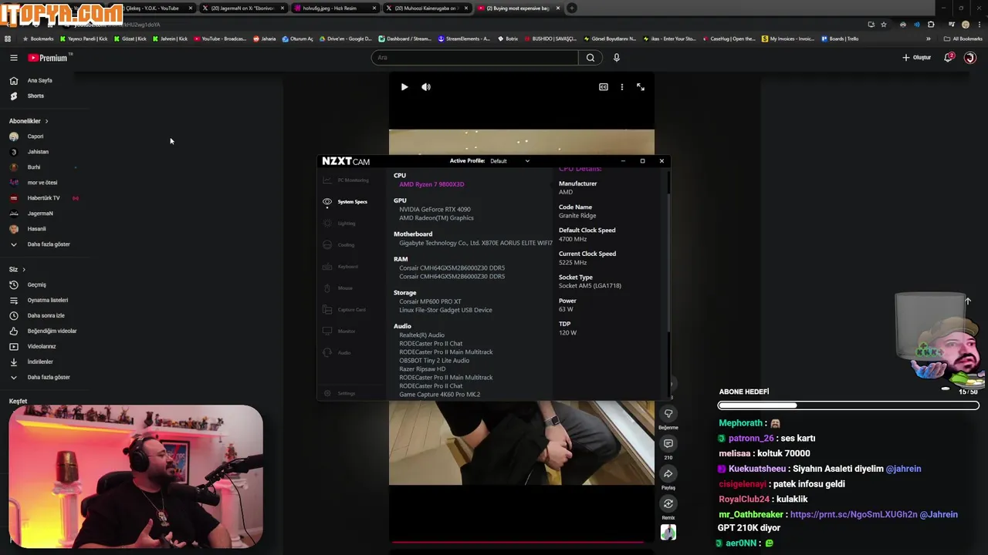This screenshot has width=988, height=555.
Task: Click the Oluştur create button
Action: [x=917, y=58]
